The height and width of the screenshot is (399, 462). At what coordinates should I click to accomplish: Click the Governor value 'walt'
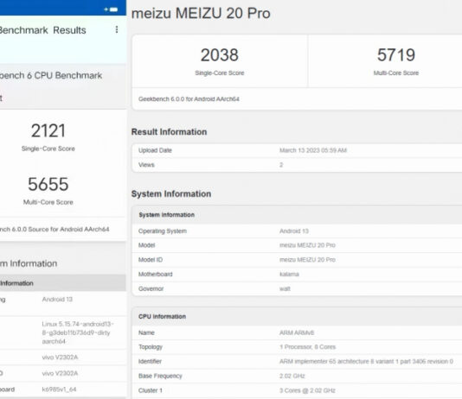tap(285, 288)
